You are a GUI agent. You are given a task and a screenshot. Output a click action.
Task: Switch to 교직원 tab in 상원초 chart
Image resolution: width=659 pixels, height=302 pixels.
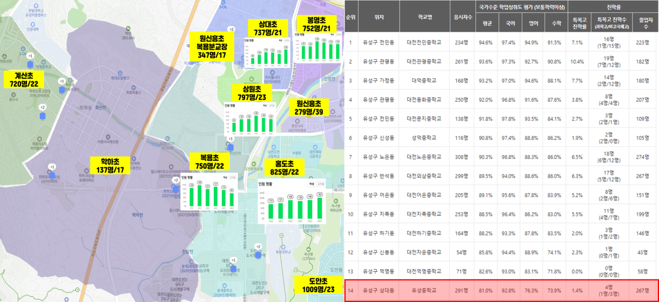click(x=271, y=106)
